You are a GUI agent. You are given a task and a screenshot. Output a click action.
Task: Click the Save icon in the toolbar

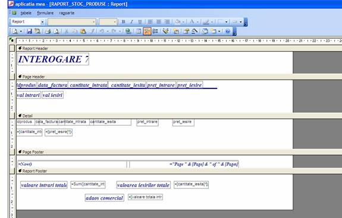(x=29, y=31)
